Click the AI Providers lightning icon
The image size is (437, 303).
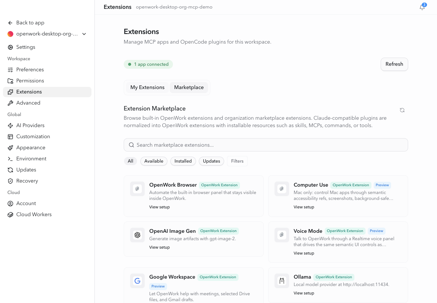pos(10,126)
